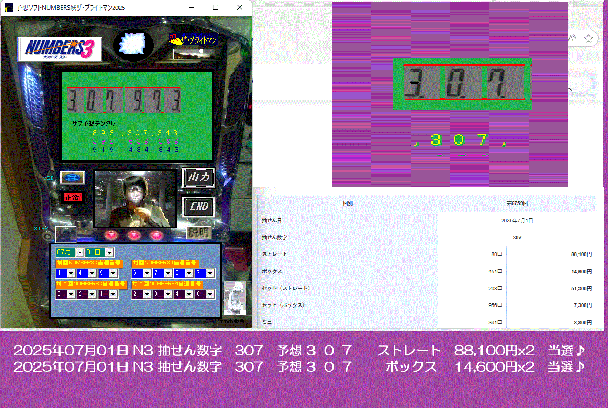Screen dimensions: 608x408
Task: Click the white burst flash icon
Action: (133, 45)
